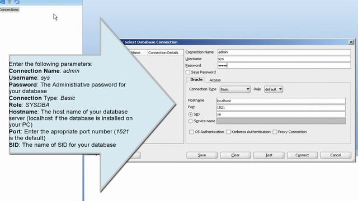Click the Username field containing sys
358x201 pixels.
click(x=284, y=59)
